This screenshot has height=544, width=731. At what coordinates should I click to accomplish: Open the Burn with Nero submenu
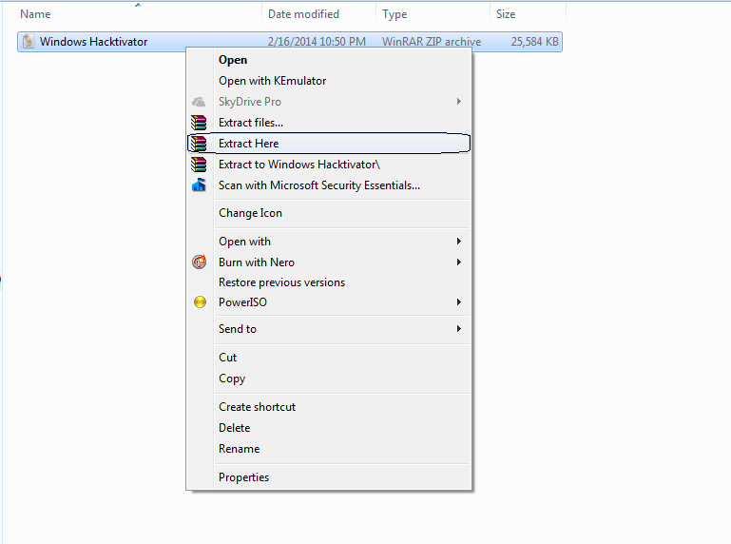click(x=329, y=262)
